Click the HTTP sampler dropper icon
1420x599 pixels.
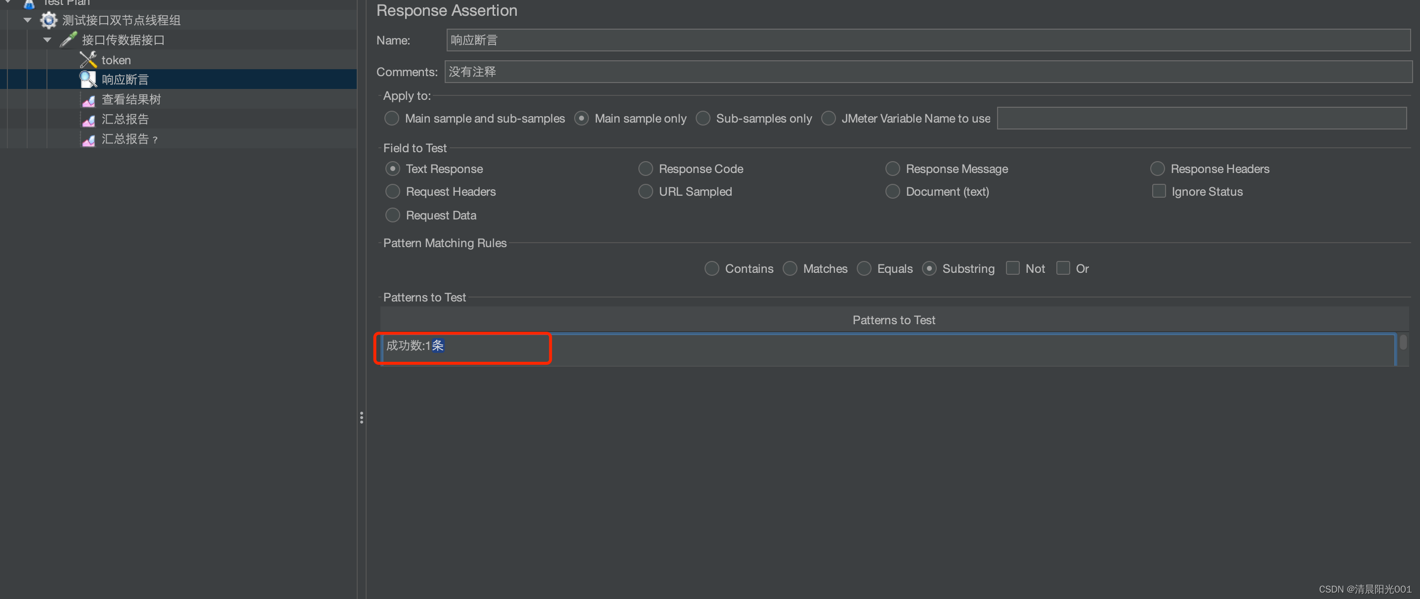coord(68,40)
